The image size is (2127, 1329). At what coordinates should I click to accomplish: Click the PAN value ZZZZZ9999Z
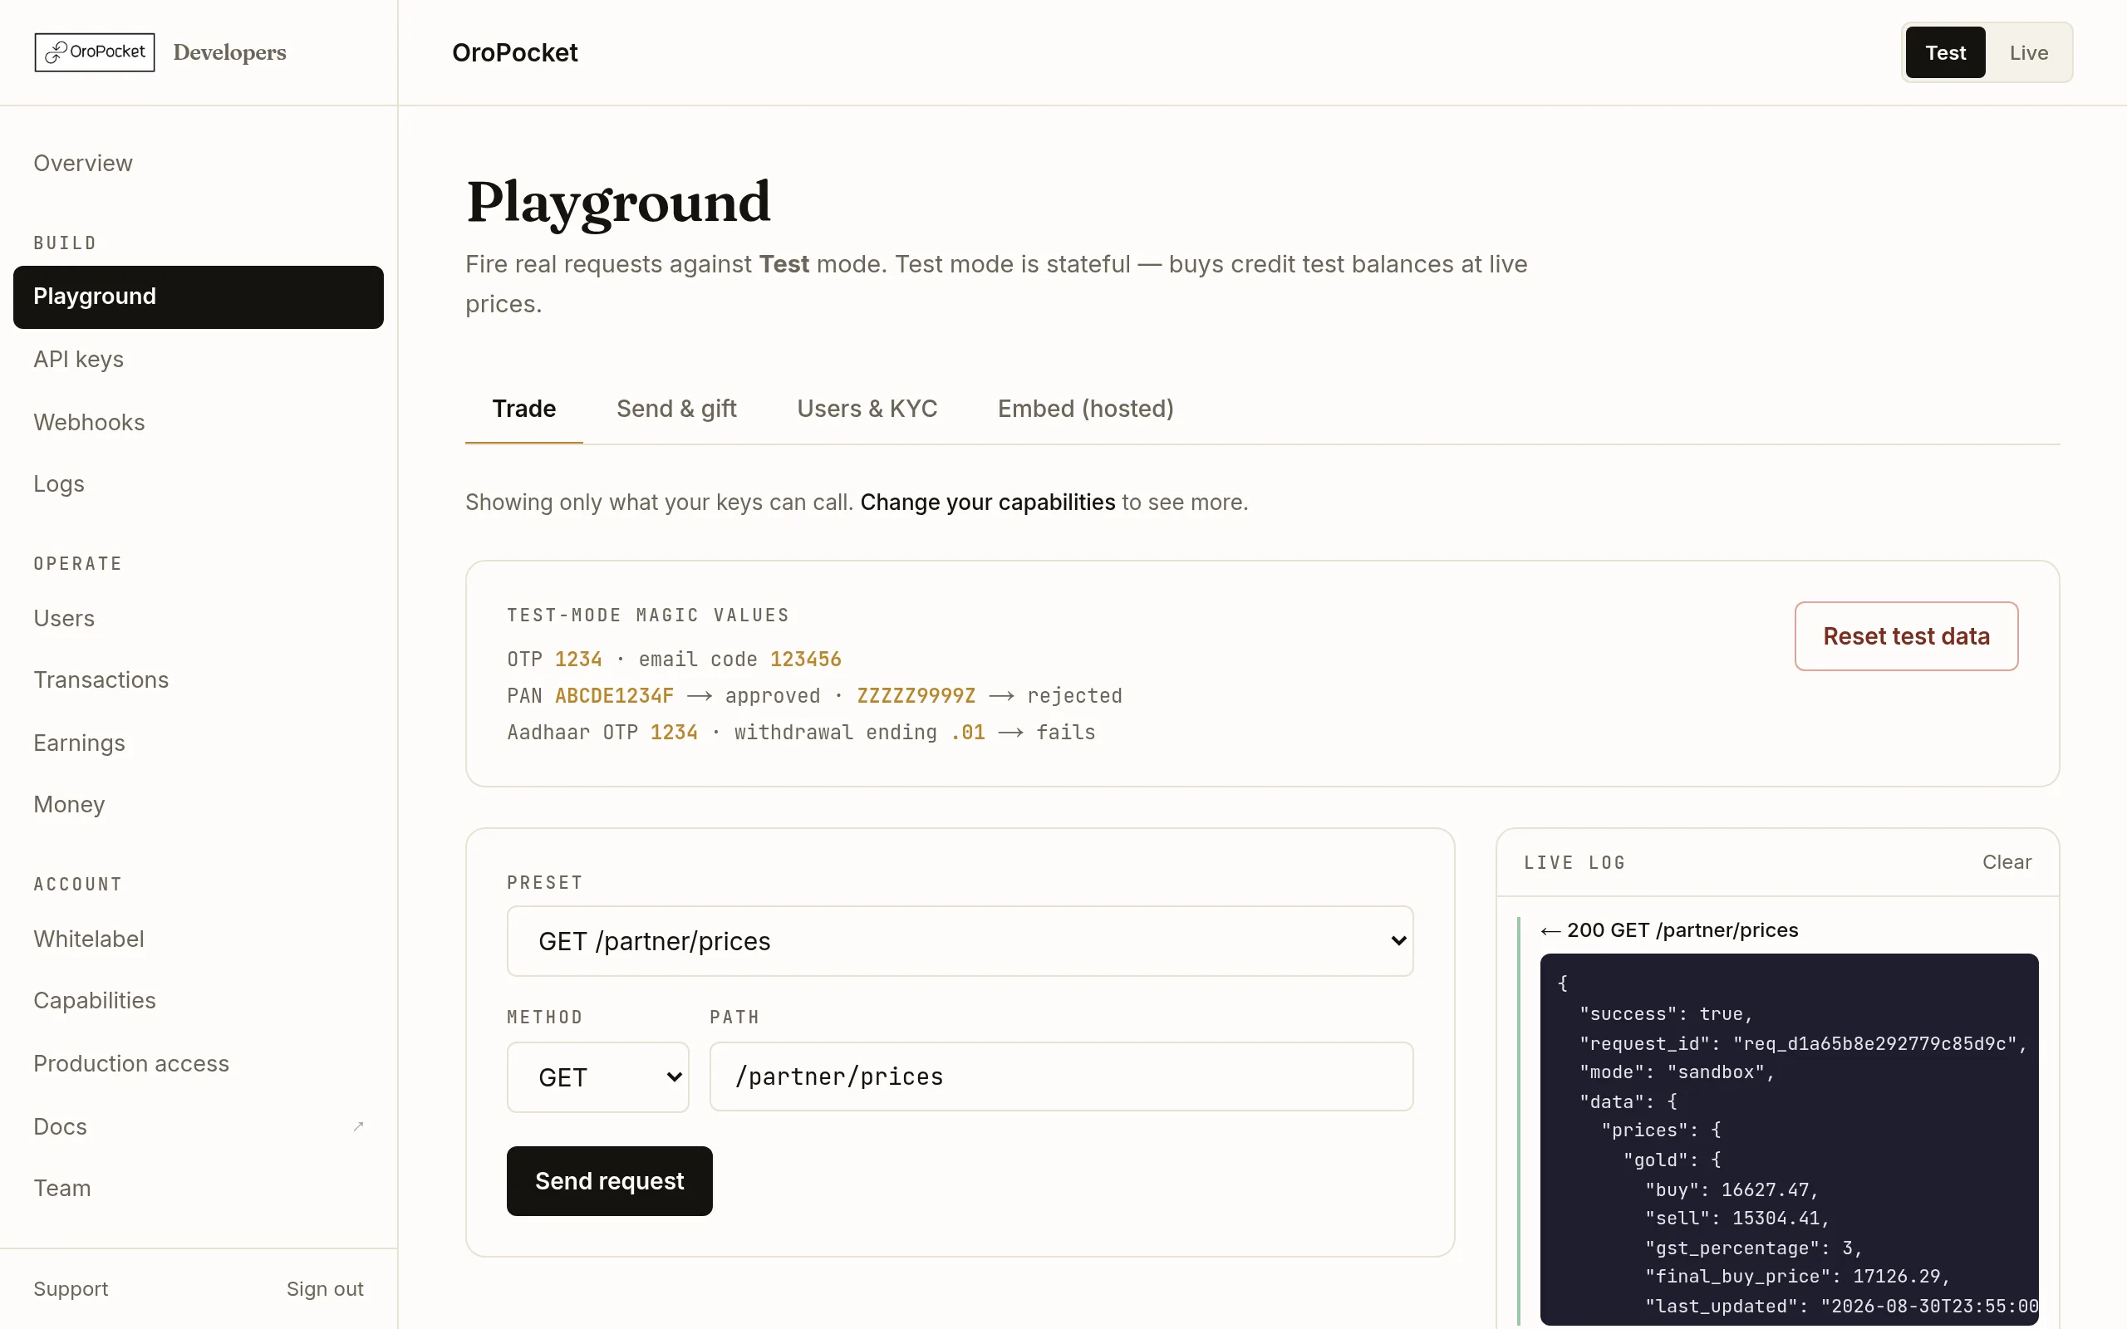click(x=916, y=696)
